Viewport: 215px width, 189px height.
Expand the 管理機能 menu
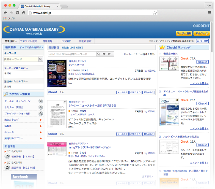tap(11, 41)
